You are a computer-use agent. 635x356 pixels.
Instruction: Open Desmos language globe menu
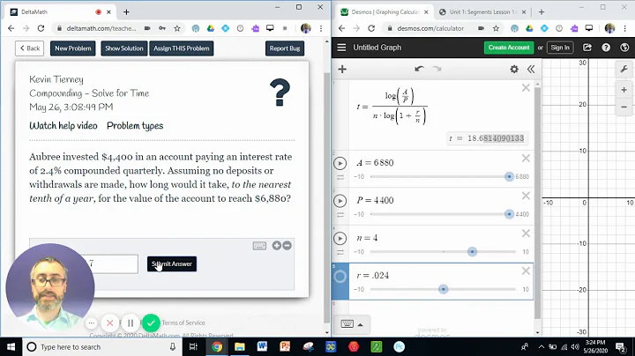coord(624,48)
